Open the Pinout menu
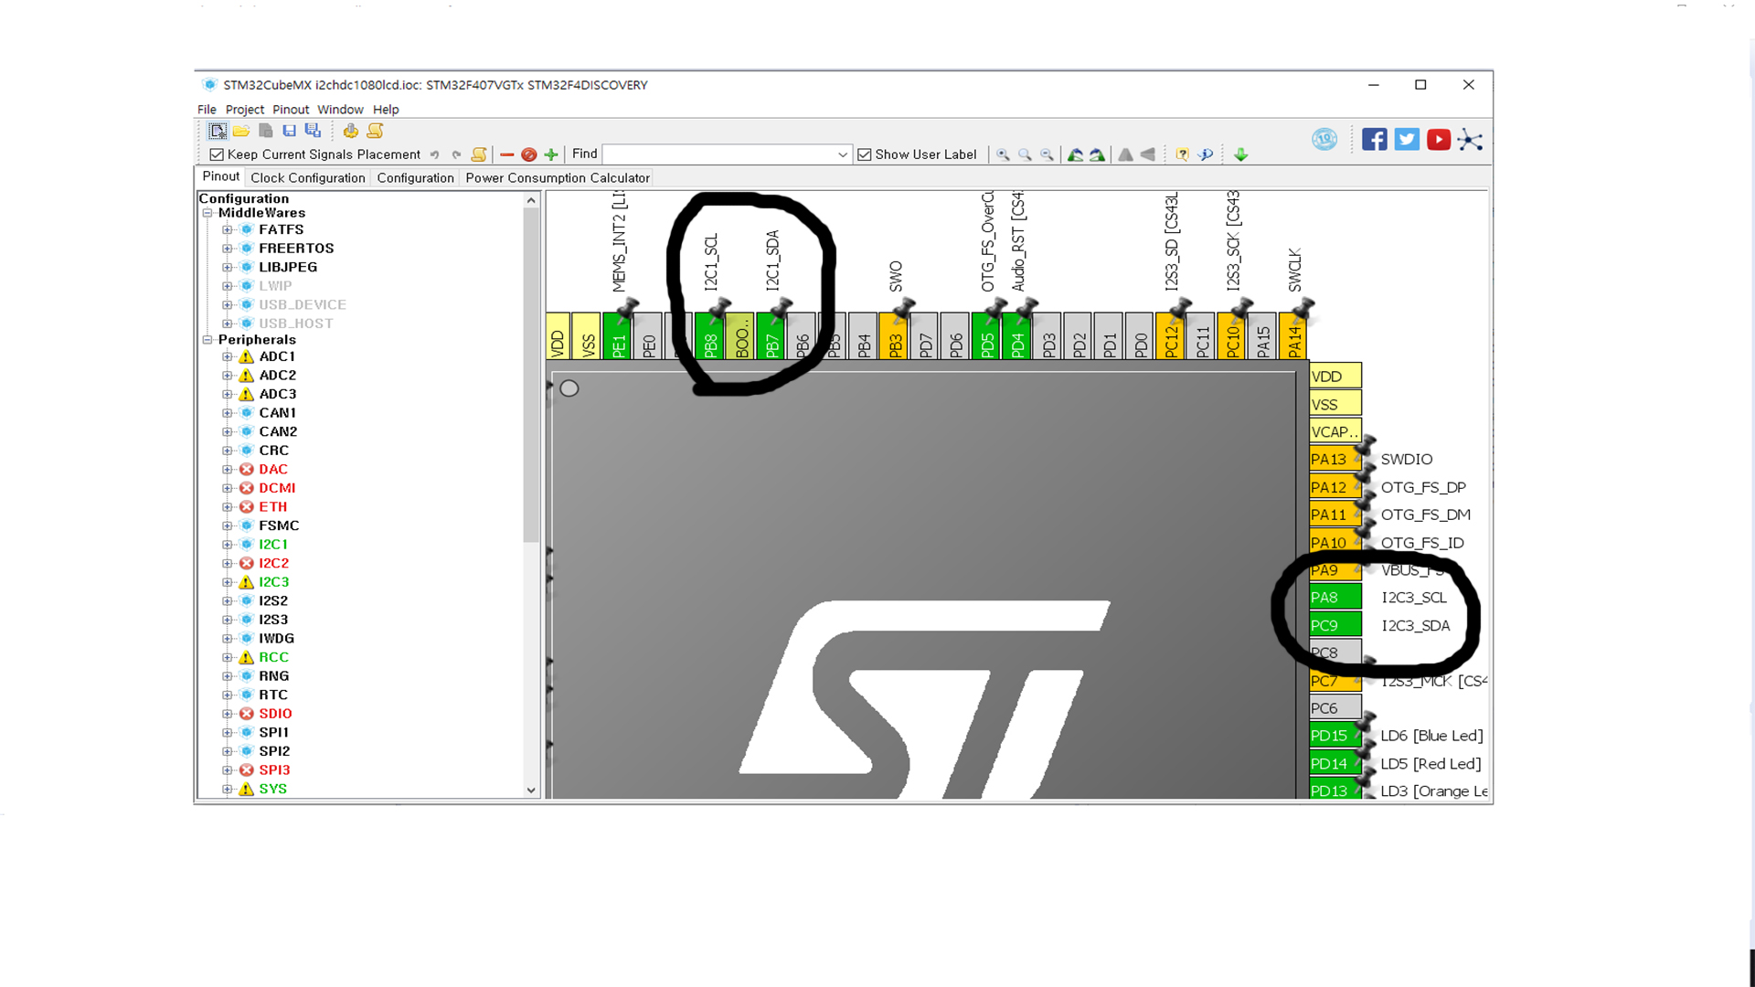Image resolution: width=1755 pixels, height=987 pixels. [x=291, y=109]
